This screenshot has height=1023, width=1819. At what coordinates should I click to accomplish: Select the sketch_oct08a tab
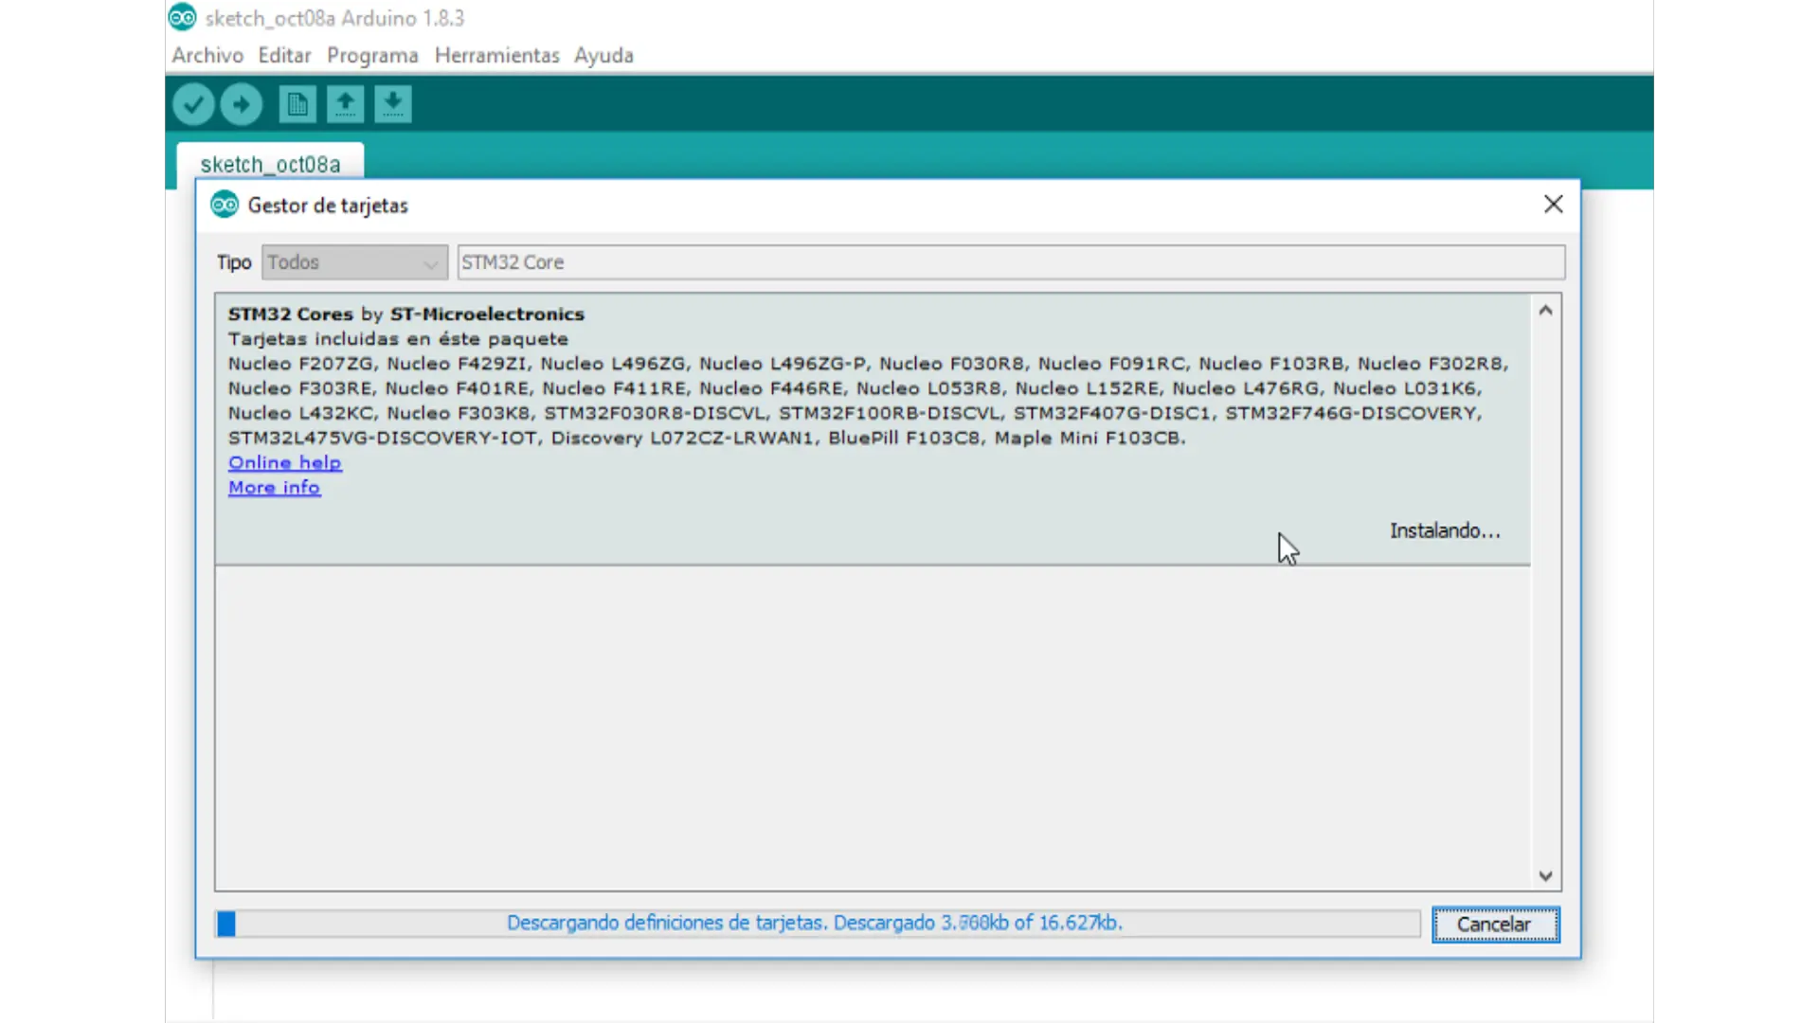pos(270,163)
